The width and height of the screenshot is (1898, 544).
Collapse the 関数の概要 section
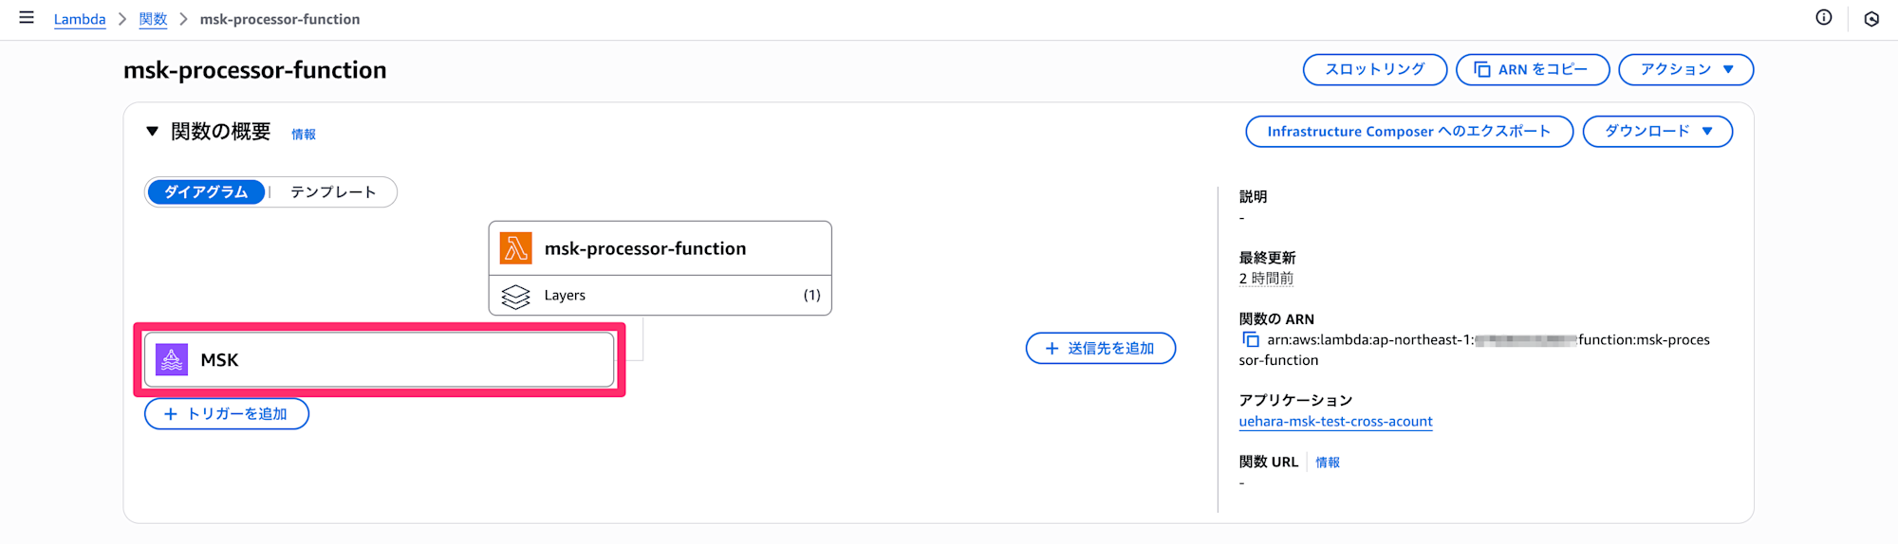[152, 132]
